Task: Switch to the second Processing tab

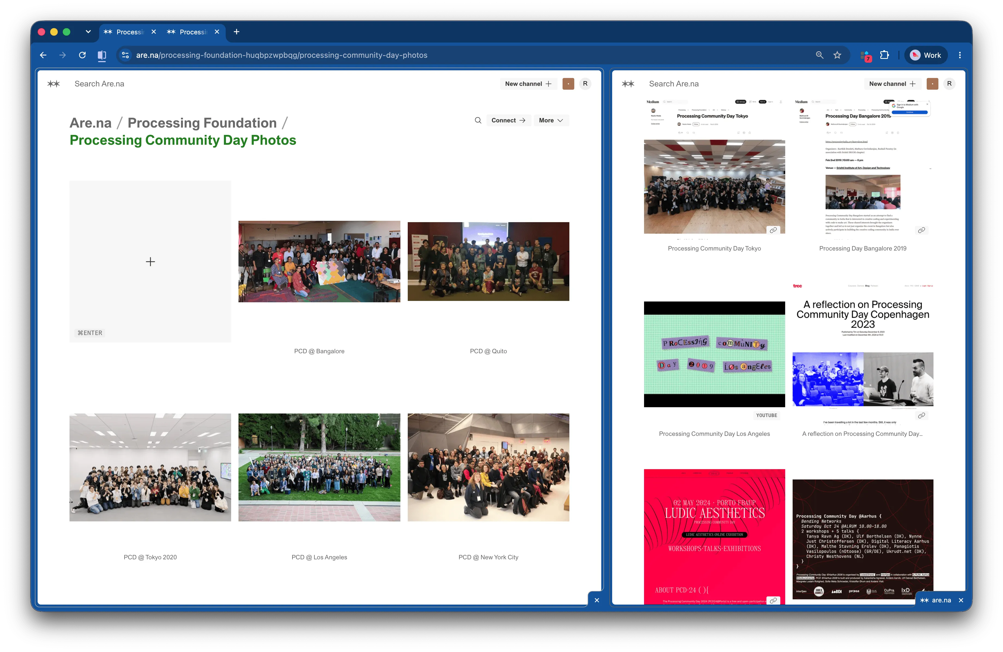Action: (x=193, y=32)
